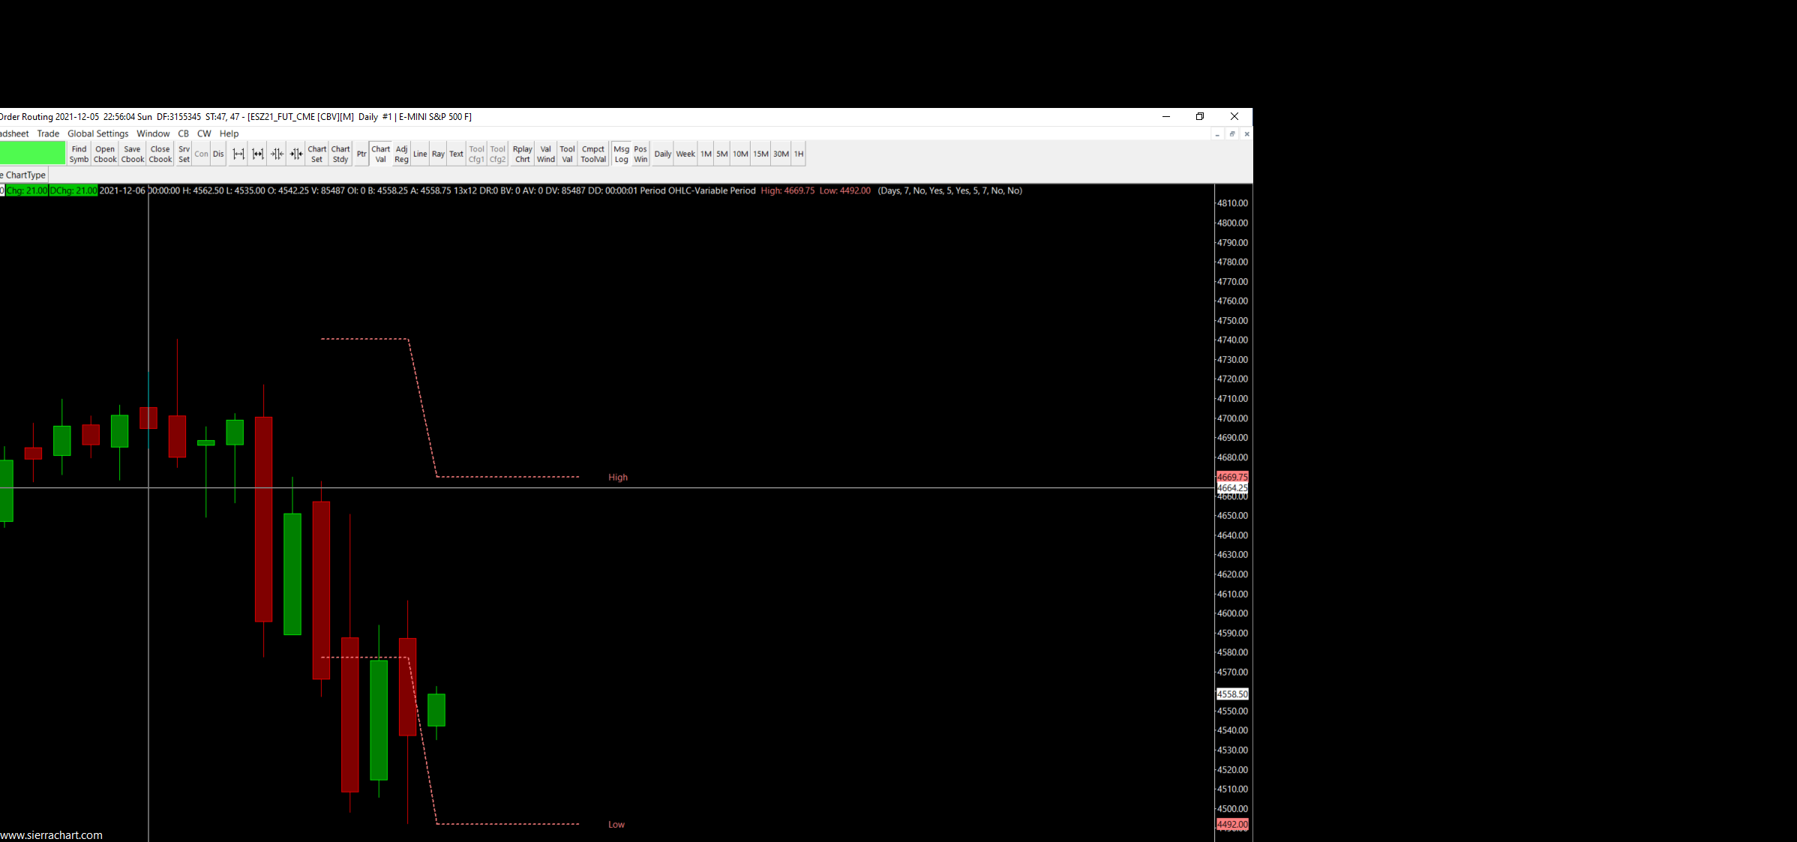Expand the Help menu
This screenshot has height=842, width=1797.
click(x=229, y=133)
